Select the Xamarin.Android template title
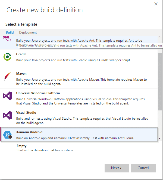 [x=29, y=132]
